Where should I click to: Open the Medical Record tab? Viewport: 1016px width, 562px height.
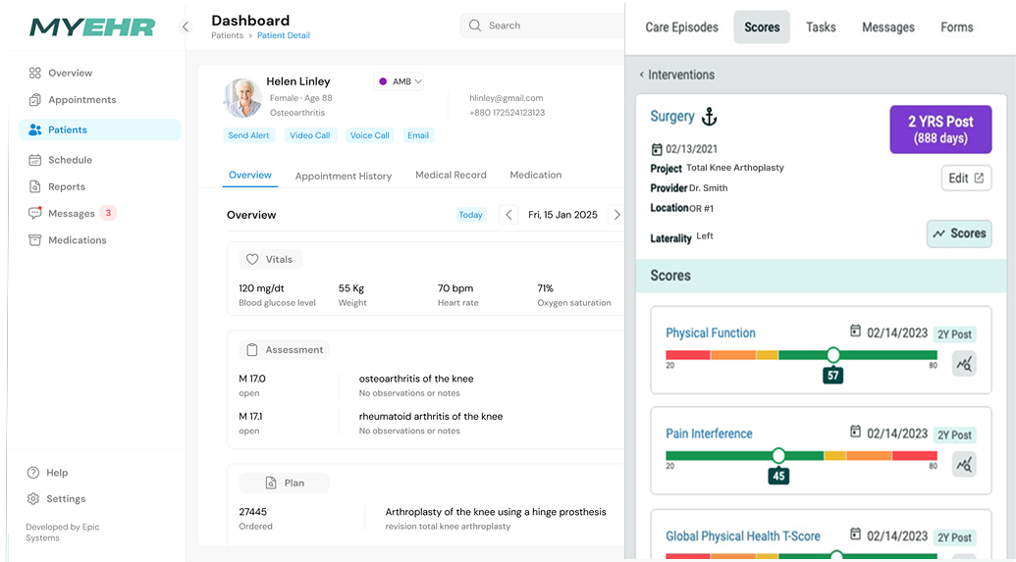[x=451, y=175]
